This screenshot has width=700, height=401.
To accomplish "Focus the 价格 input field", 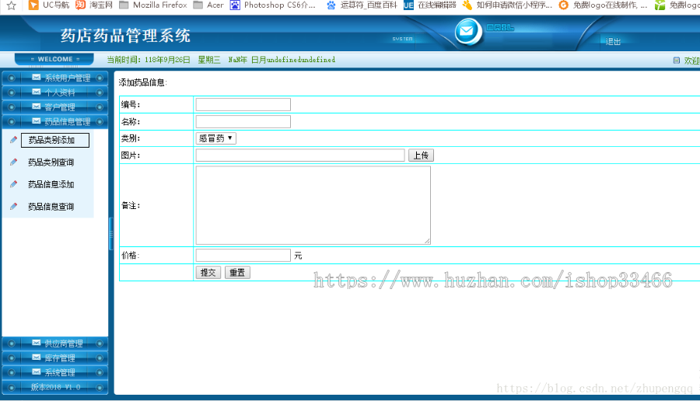I will 243,255.
